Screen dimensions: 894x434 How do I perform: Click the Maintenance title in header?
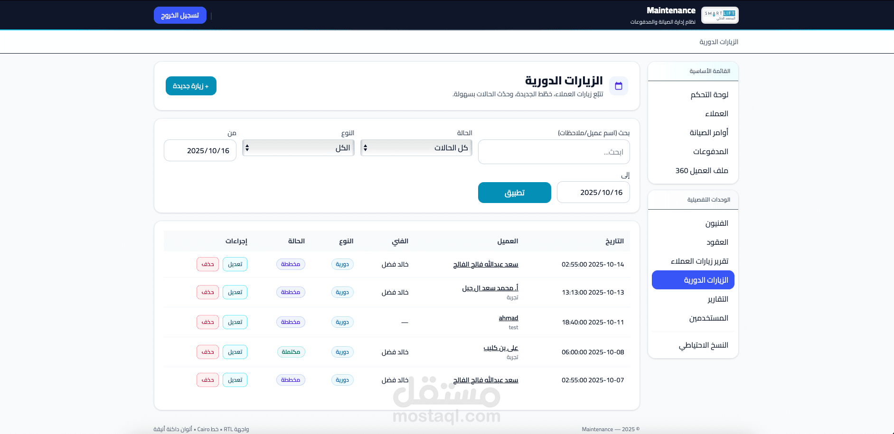coord(671,10)
